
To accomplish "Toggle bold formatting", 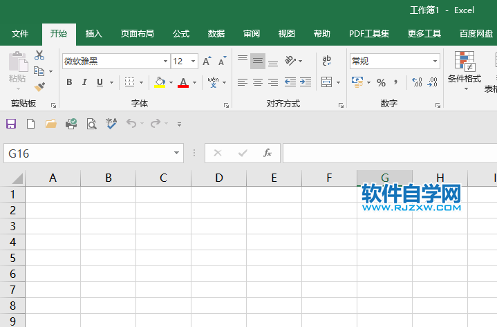I will (69, 82).
